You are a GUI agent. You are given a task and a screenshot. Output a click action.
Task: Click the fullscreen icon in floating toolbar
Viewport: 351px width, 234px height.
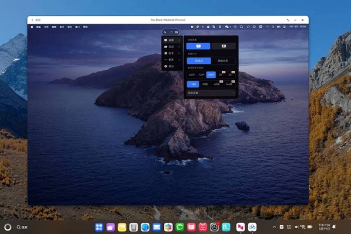(171, 32)
